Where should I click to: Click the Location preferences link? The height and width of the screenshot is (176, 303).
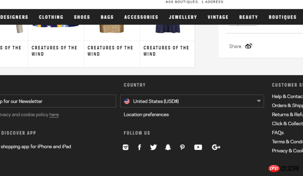click(x=146, y=115)
